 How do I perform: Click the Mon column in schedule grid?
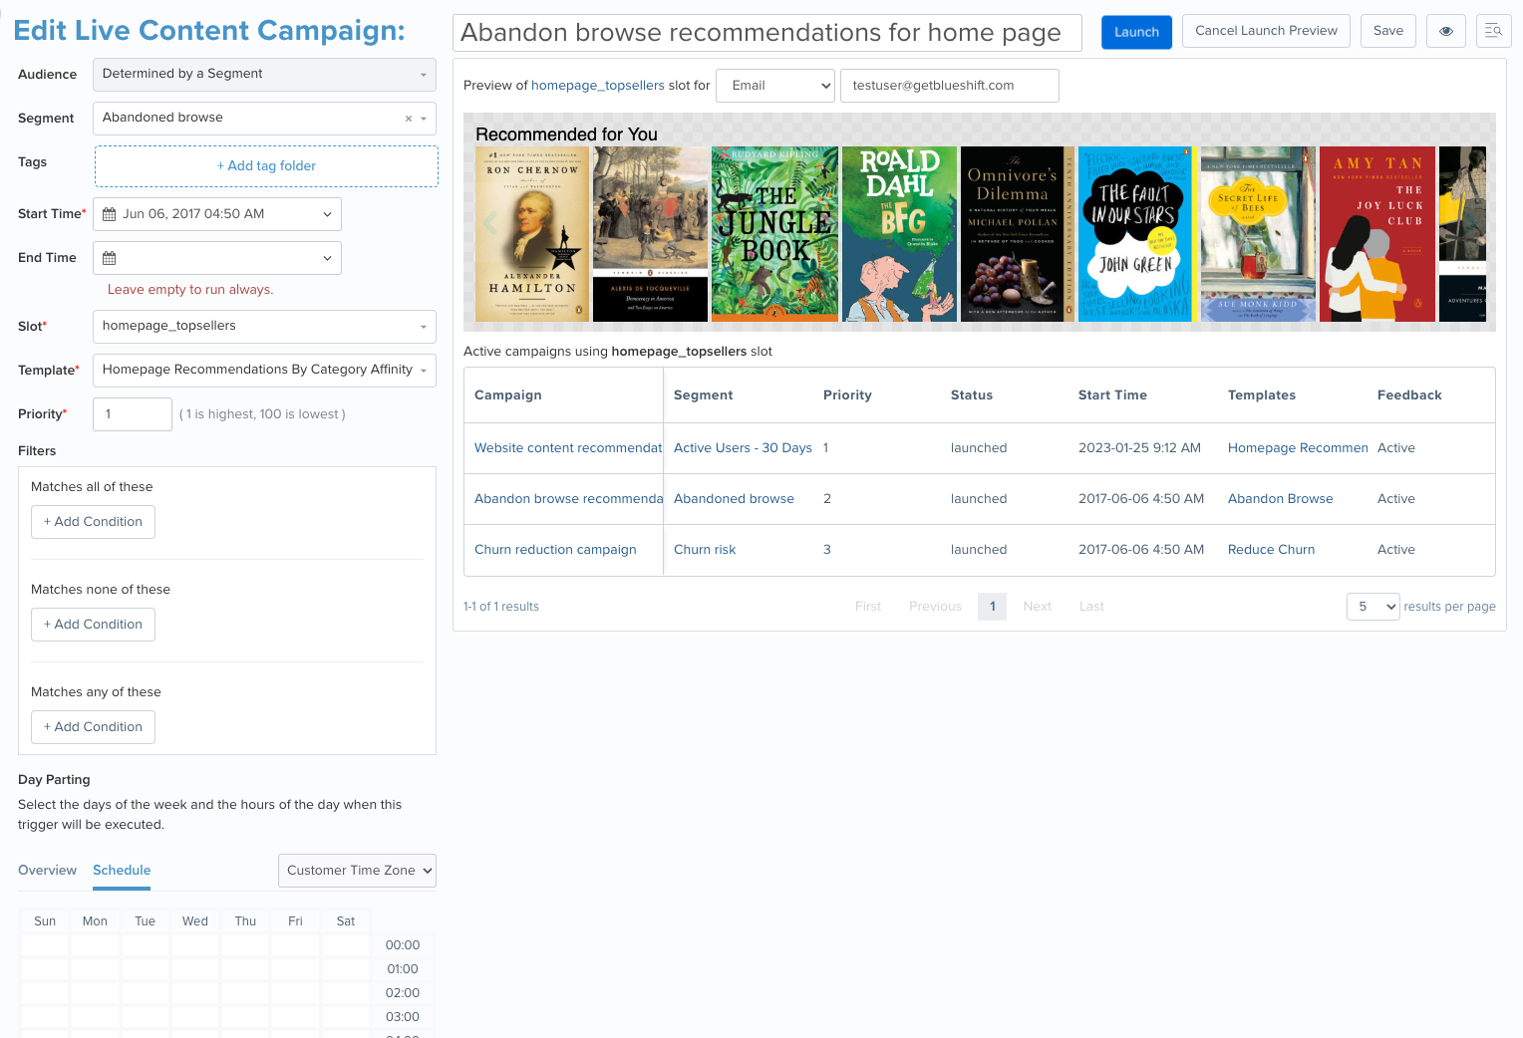[95, 921]
